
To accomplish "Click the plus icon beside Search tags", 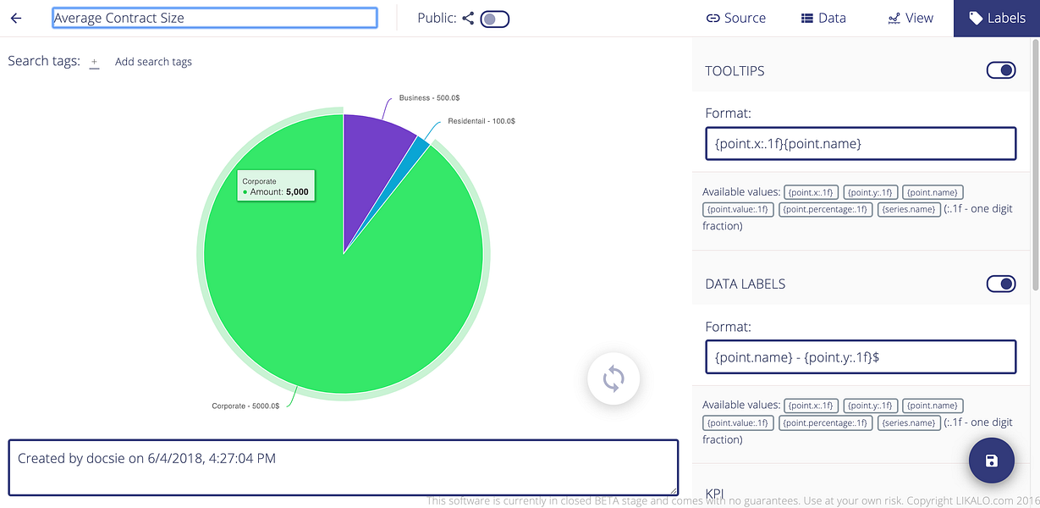I will coord(94,62).
